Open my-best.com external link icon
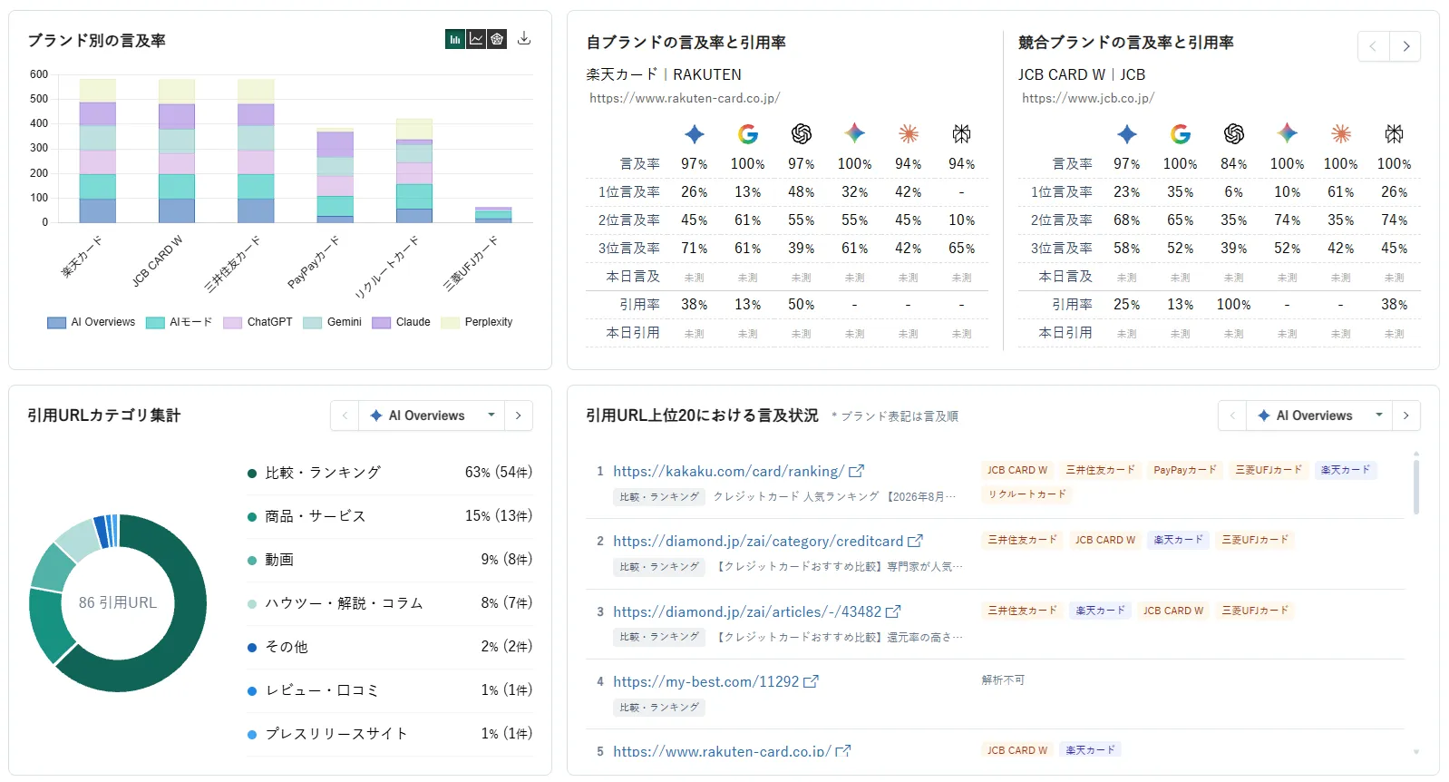1449x782 pixels. (x=811, y=681)
